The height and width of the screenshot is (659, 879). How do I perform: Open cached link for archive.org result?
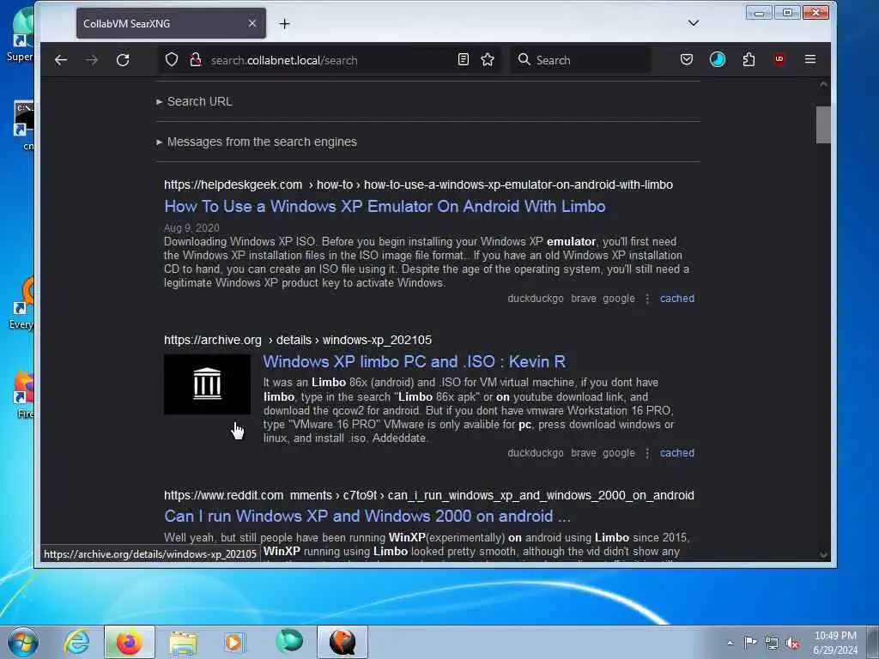(676, 453)
